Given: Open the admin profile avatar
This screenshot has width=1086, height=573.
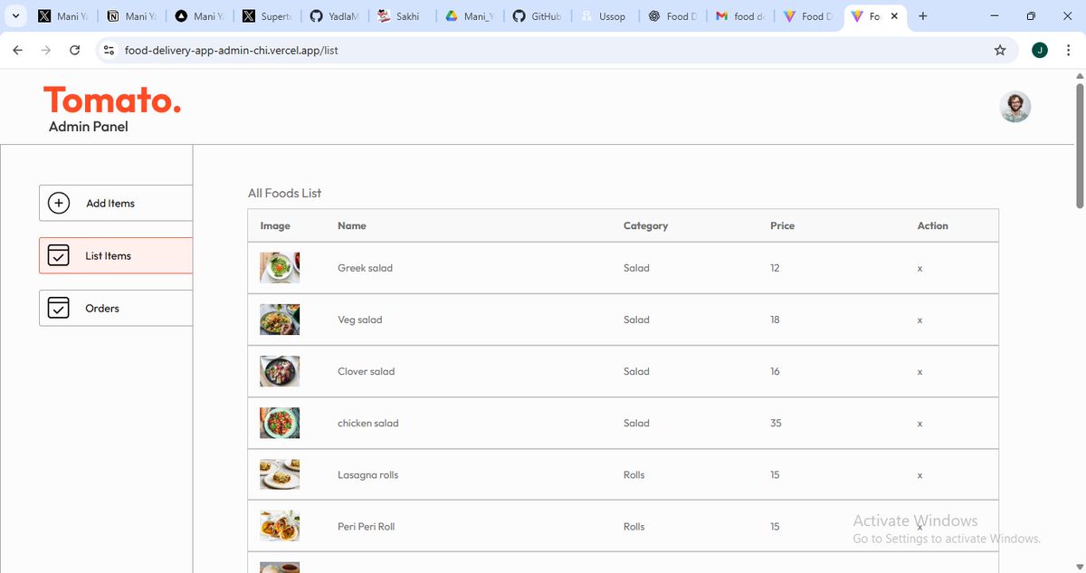Looking at the screenshot, I should tap(1015, 107).
